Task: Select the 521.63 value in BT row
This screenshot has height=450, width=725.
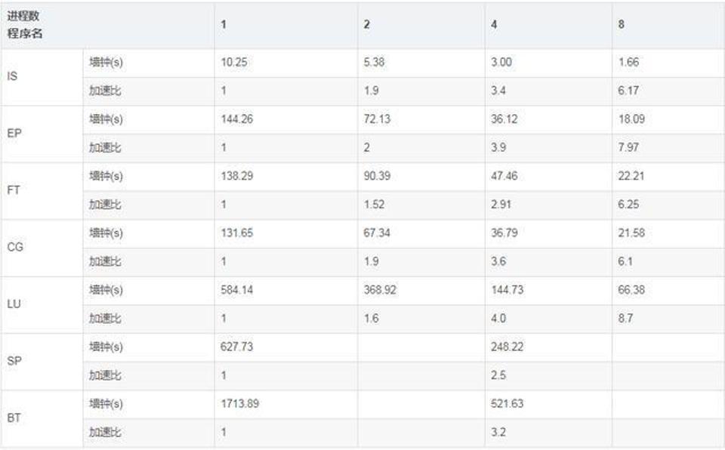Action: [x=548, y=404]
